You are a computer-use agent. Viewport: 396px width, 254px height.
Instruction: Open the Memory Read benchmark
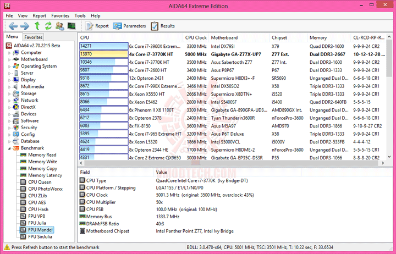click(x=38, y=155)
